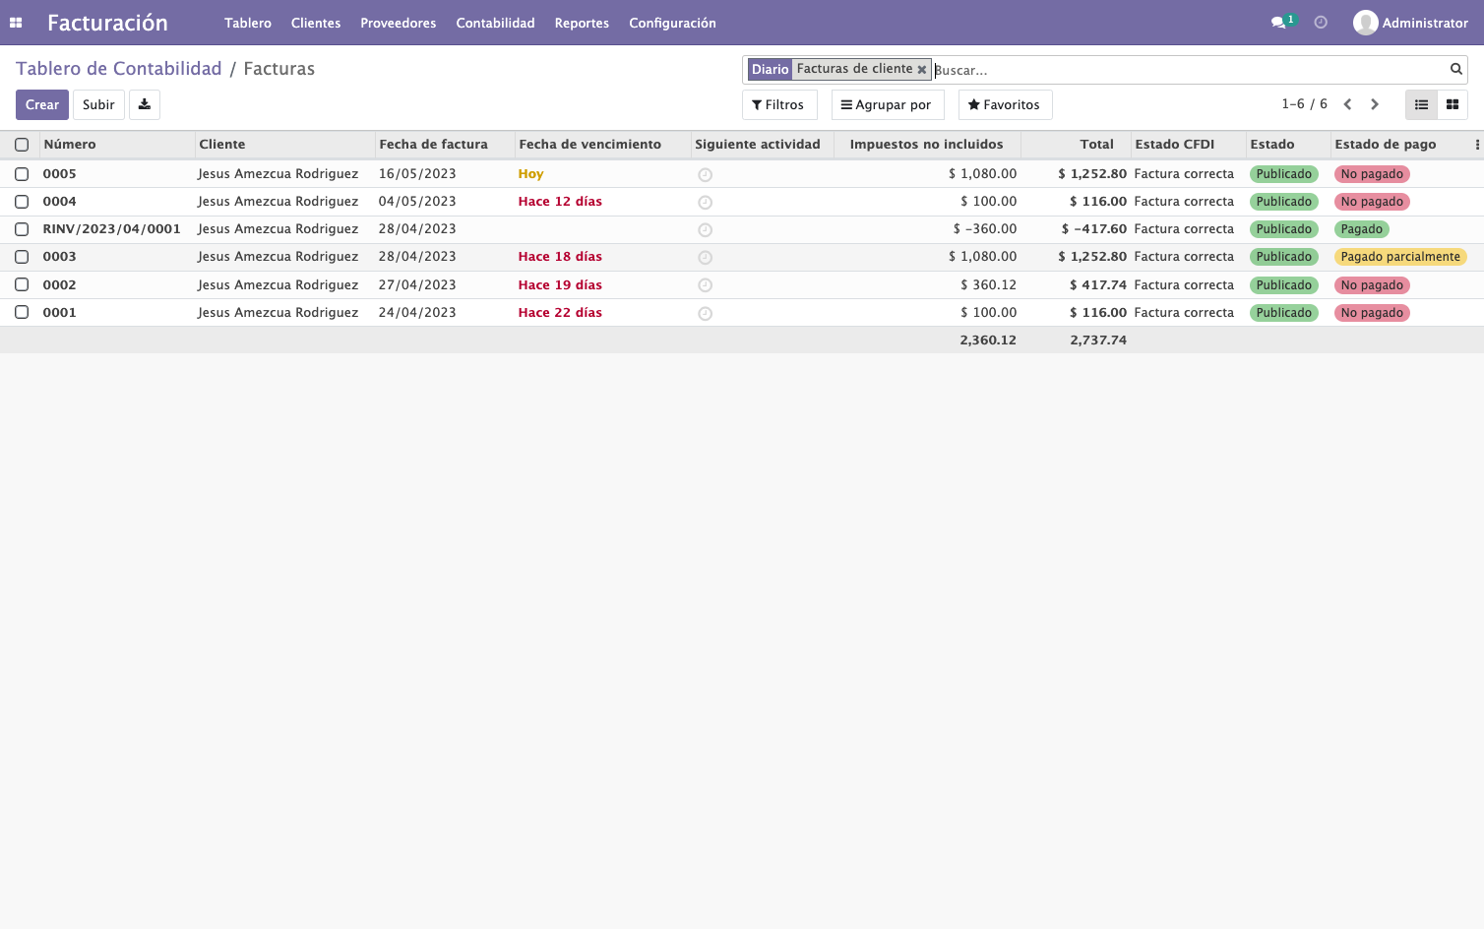
Task: Click activity clock icon for invoice 0005
Action: click(705, 175)
